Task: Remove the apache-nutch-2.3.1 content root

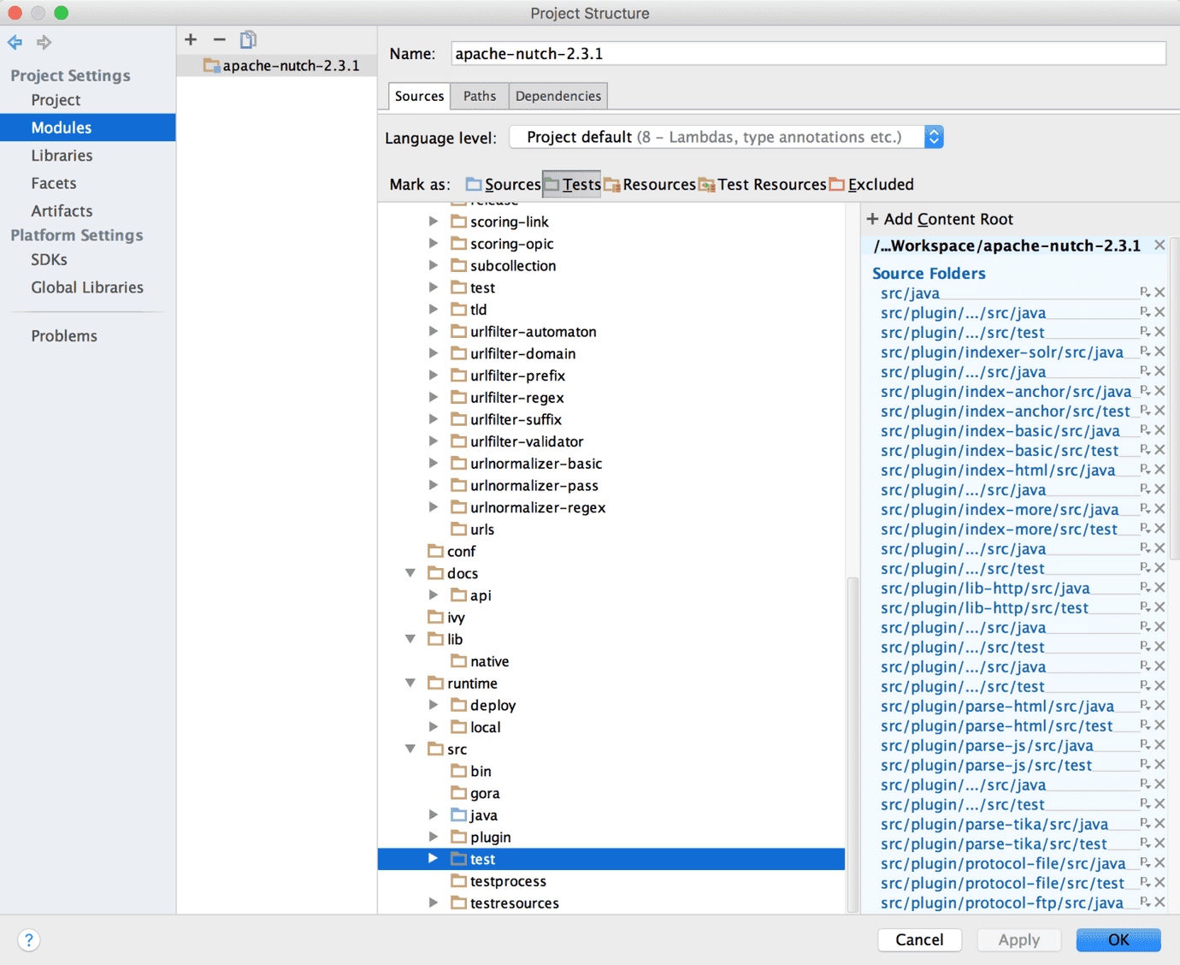Action: (x=1159, y=246)
